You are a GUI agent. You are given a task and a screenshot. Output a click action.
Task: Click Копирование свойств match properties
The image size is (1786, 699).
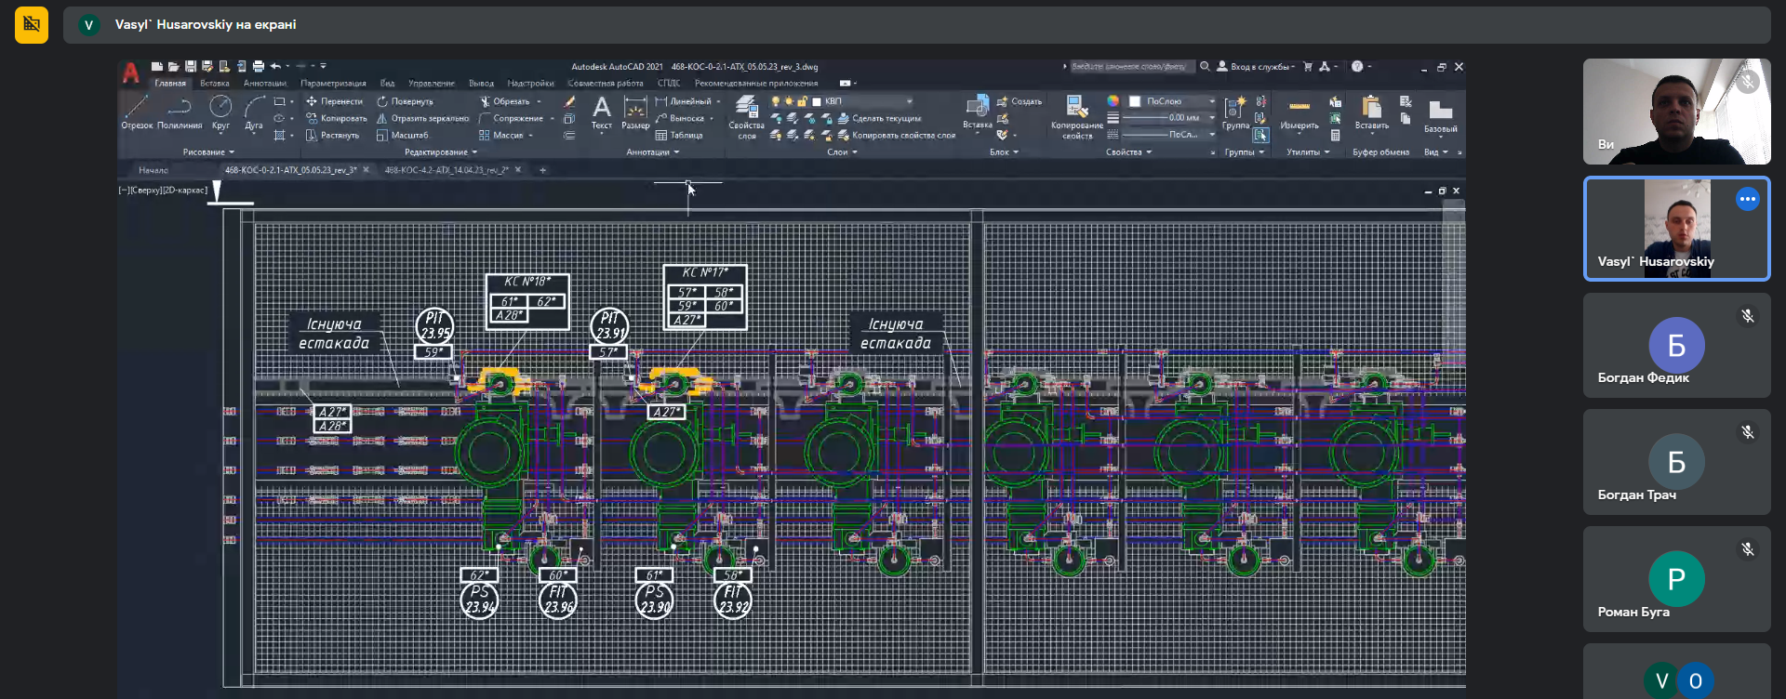click(1076, 117)
